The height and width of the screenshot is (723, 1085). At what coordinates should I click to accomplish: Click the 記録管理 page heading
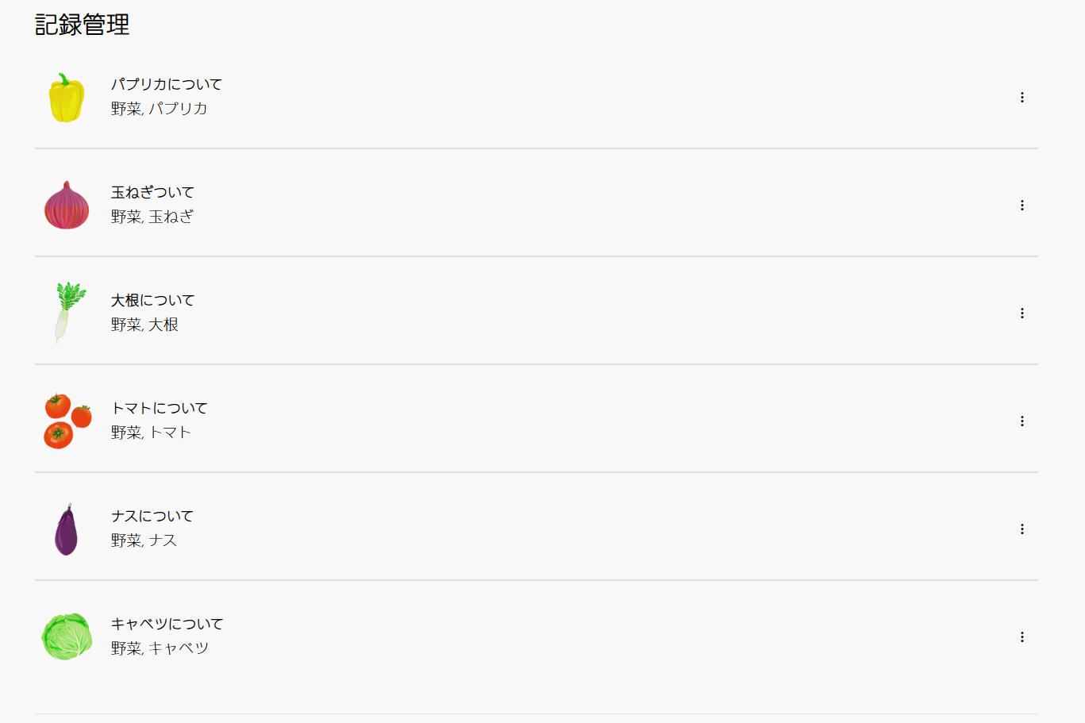[82, 25]
